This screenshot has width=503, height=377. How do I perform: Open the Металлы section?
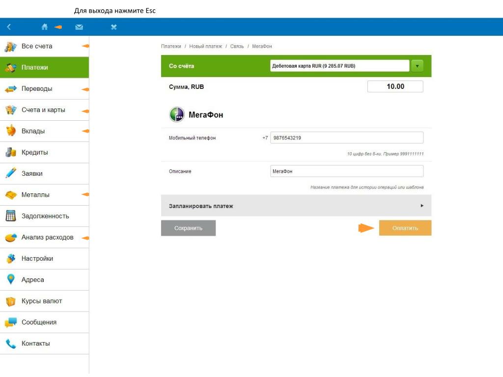45,195
